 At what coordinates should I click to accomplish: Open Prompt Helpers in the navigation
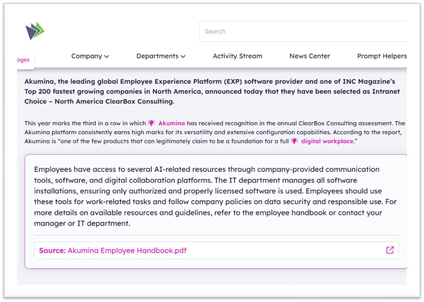(382, 56)
